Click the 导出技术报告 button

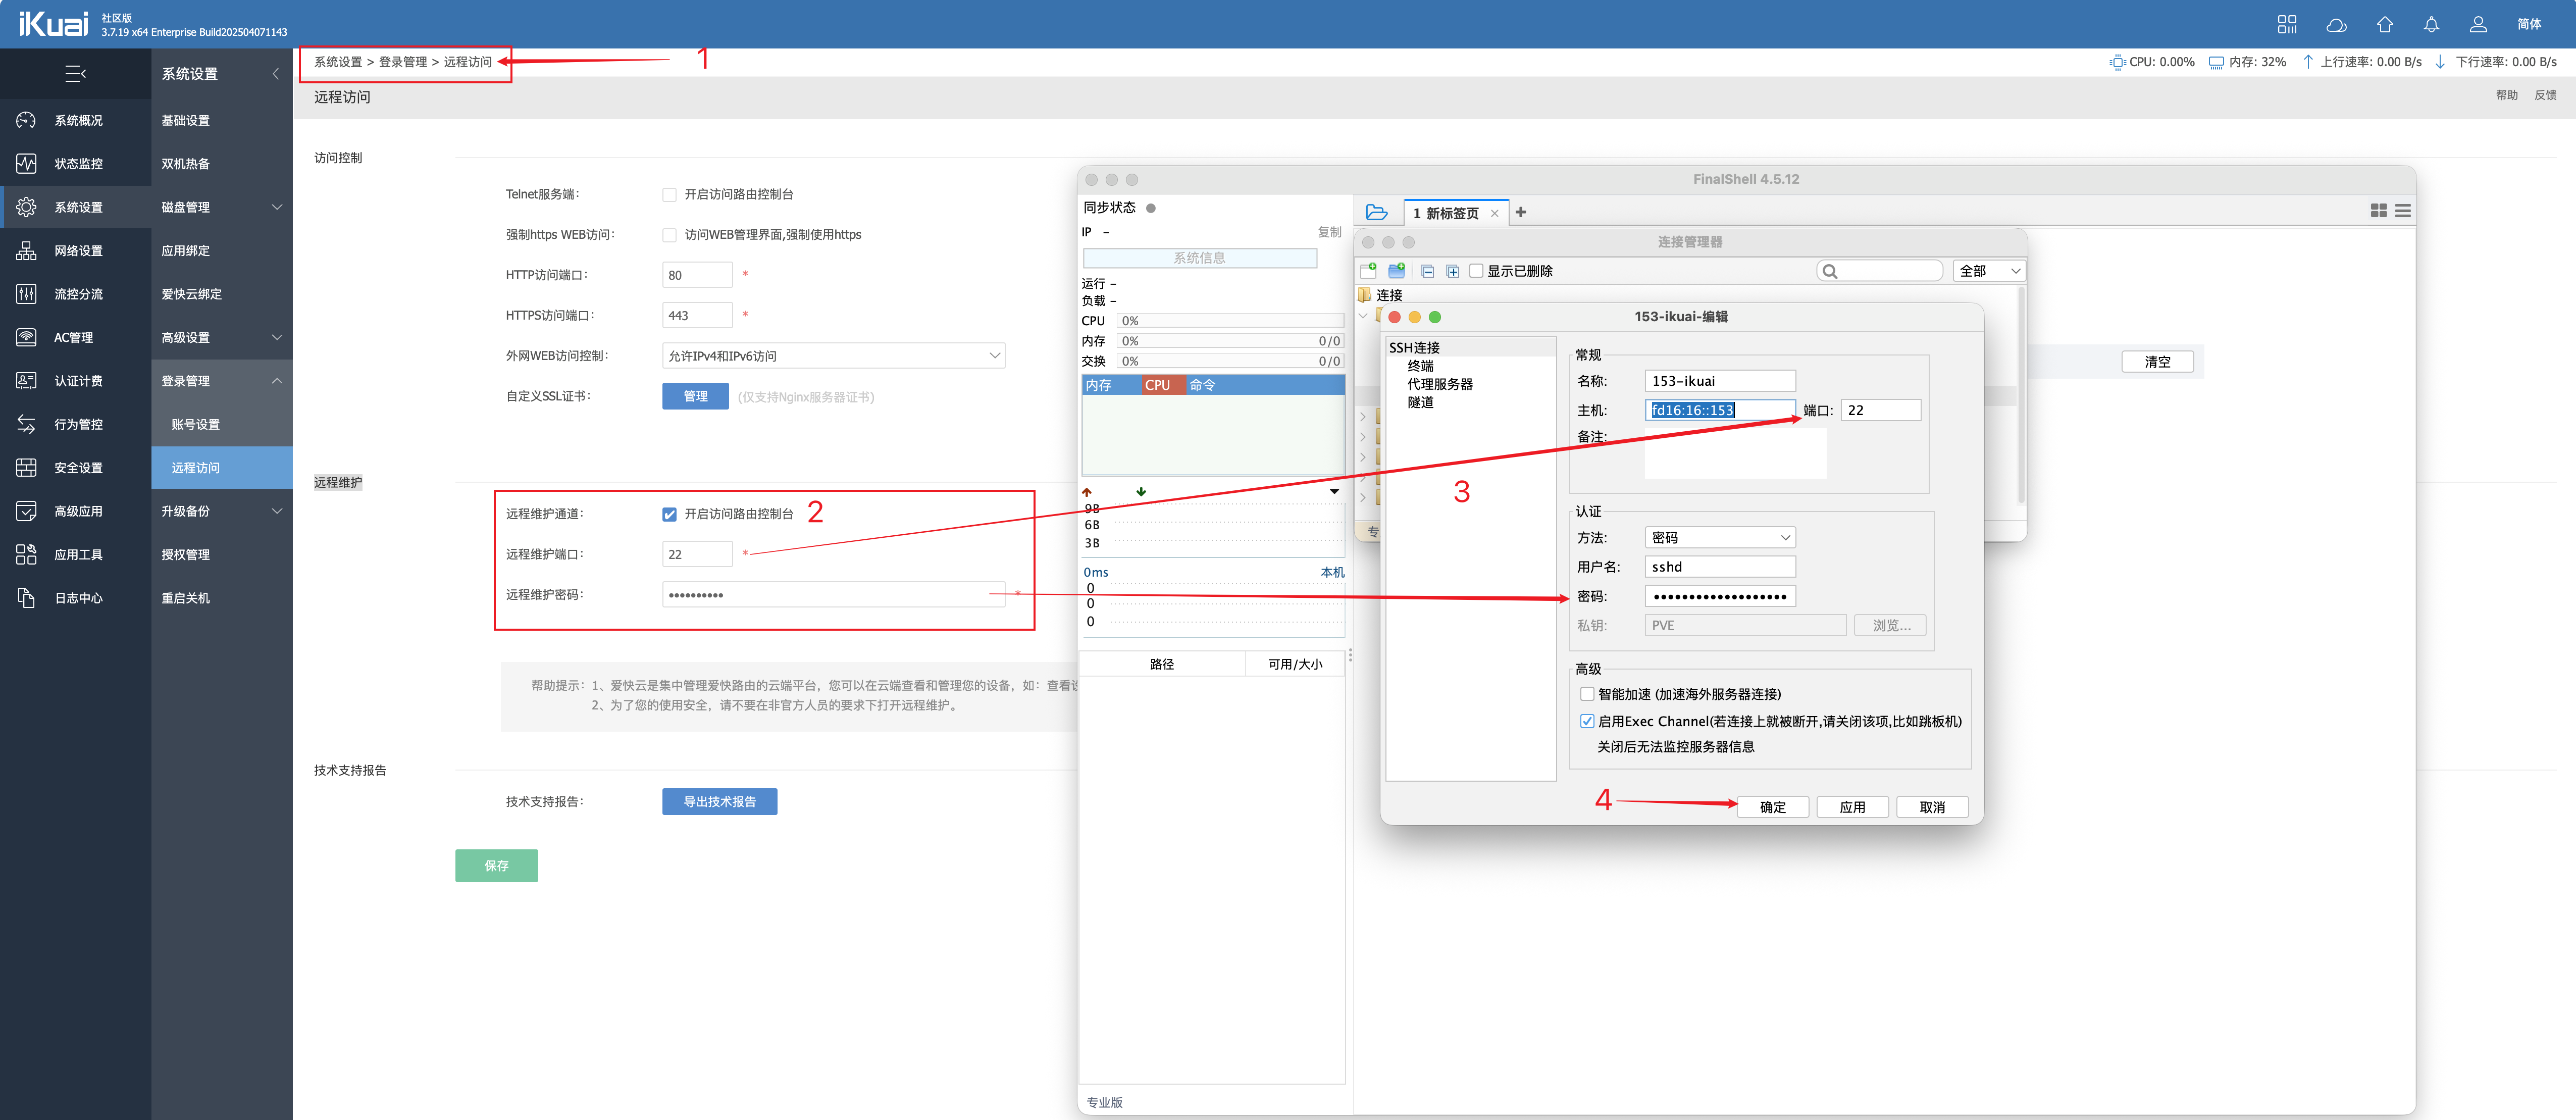tap(719, 802)
